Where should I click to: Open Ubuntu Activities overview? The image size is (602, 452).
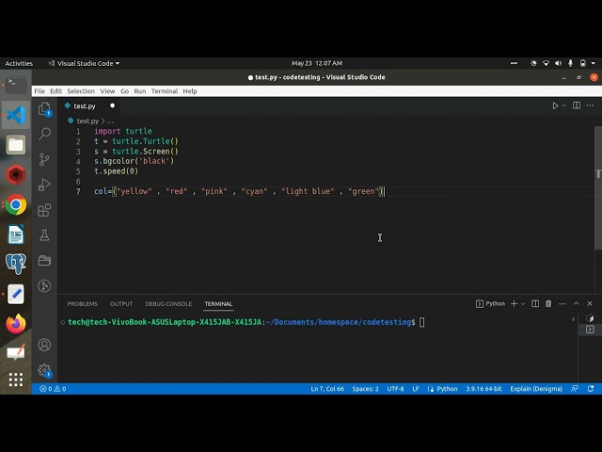click(19, 63)
